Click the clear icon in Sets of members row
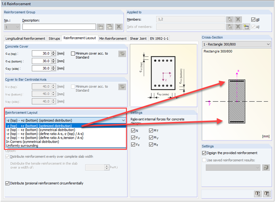The height and width of the screenshot is (202, 275). [x=238, y=27]
